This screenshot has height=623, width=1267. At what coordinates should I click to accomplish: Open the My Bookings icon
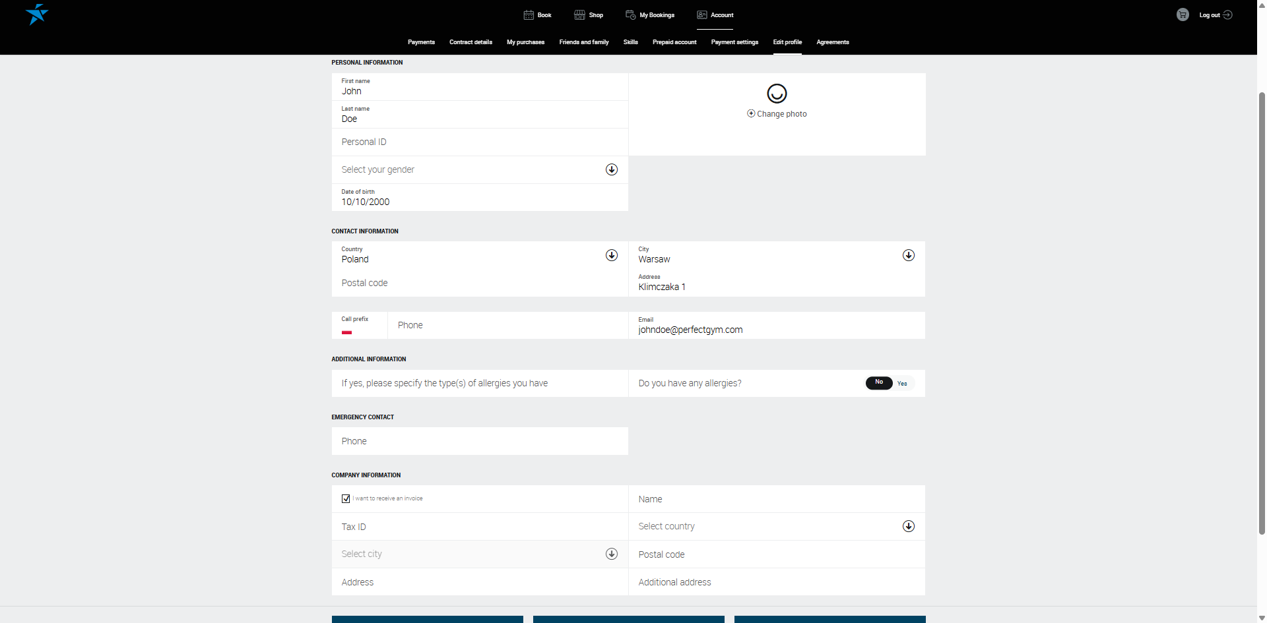[630, 15]
